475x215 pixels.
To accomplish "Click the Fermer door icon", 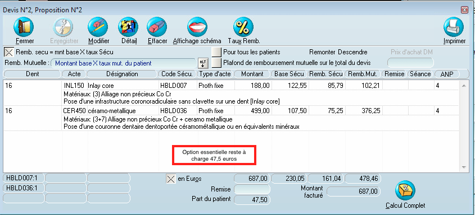I will [x=24, y=27].
